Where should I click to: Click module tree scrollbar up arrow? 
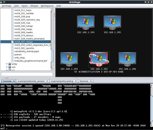pos(52,10)
